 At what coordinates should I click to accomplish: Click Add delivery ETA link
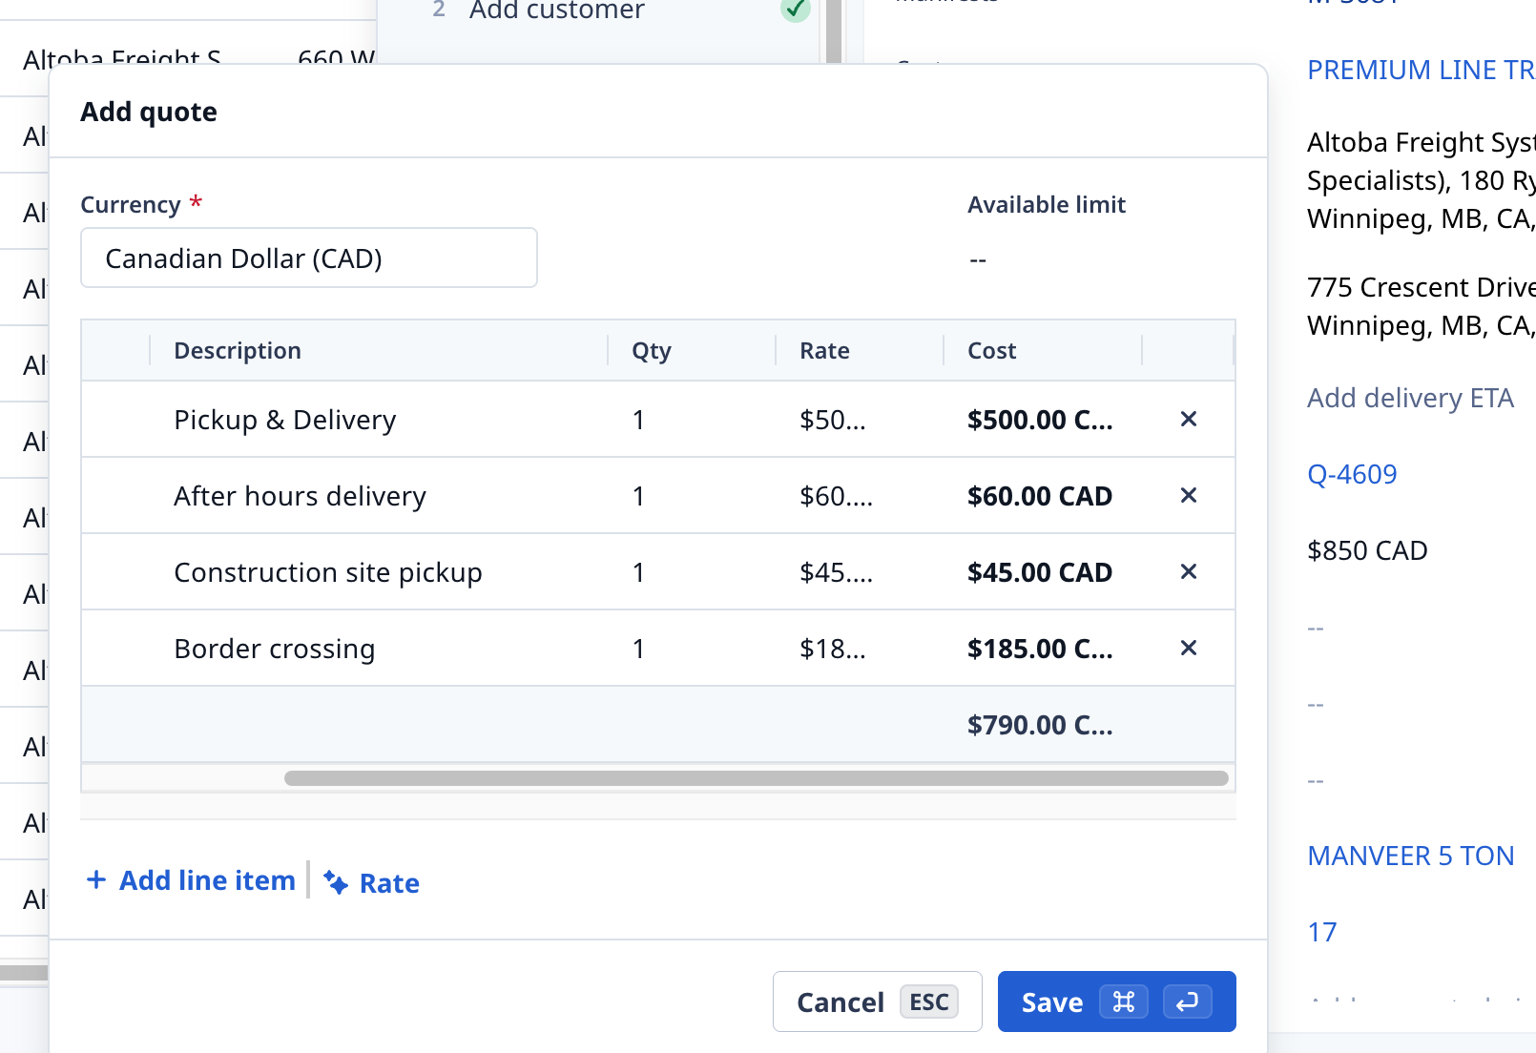click(x=1409, y=398)
